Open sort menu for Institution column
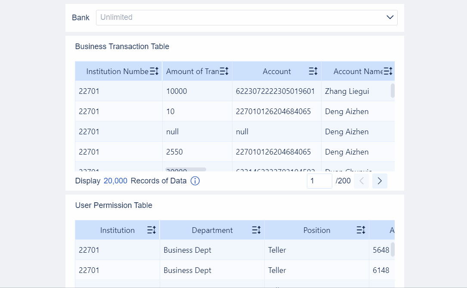 click(x=152, y=230)
